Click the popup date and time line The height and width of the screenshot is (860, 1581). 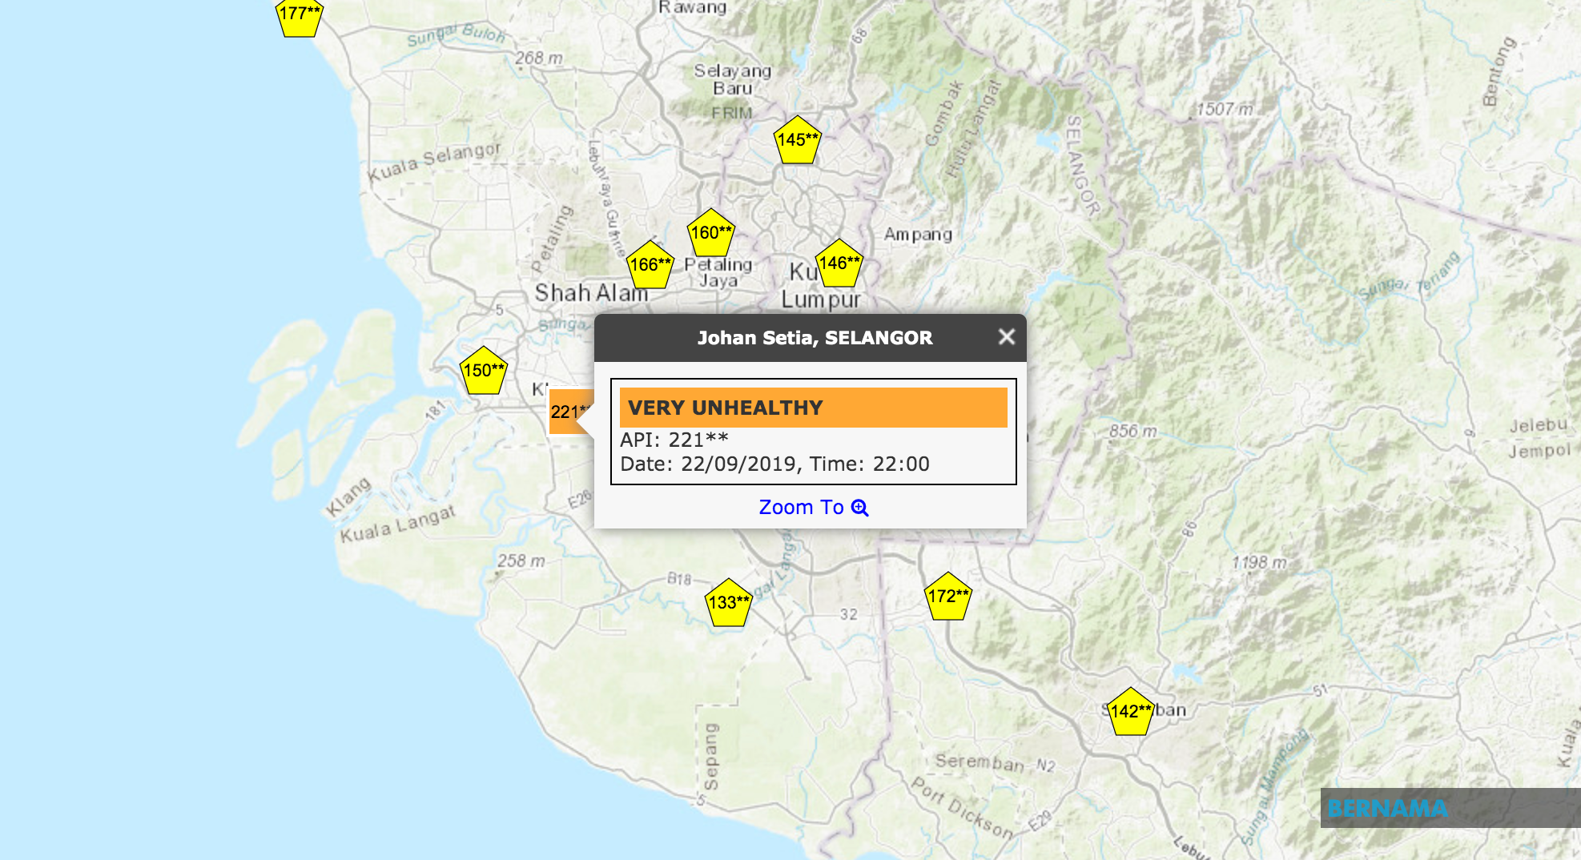(774, 464)
